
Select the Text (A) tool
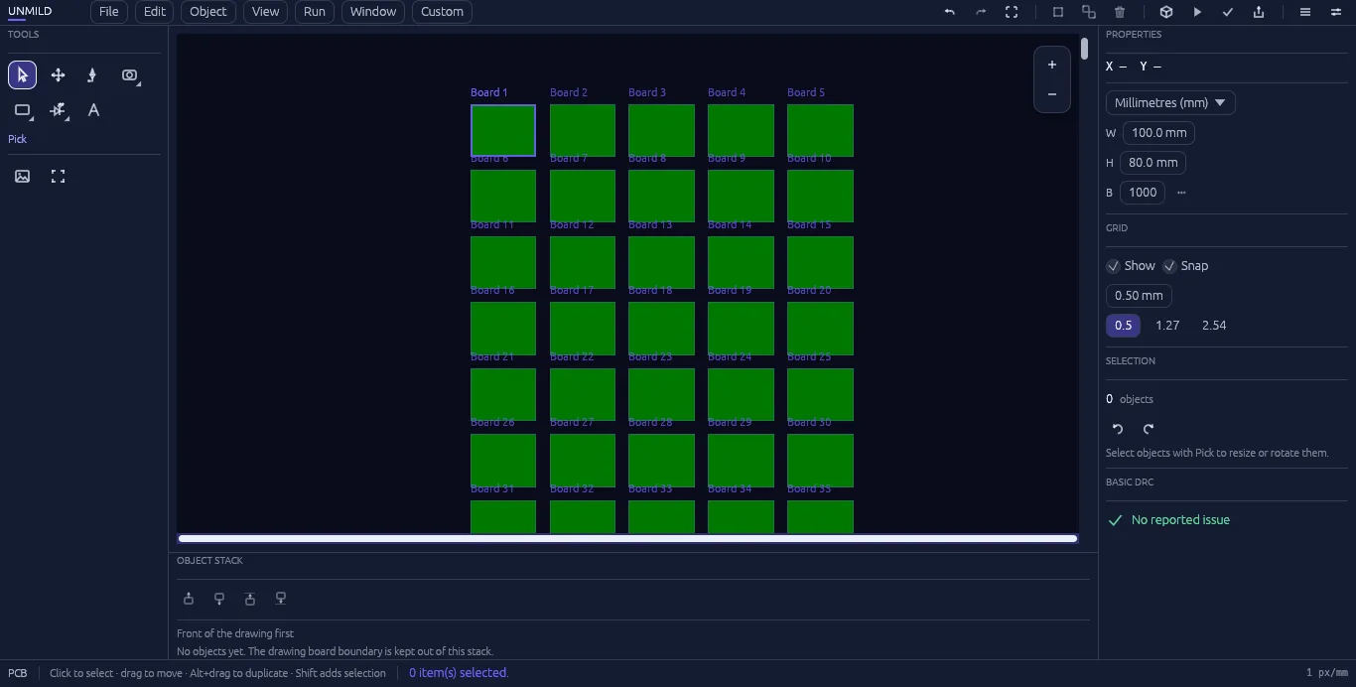(93, 110)
